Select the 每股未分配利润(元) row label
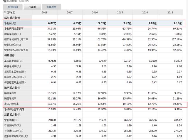Screen dimensions: 188x140 [x=15, y=77]
